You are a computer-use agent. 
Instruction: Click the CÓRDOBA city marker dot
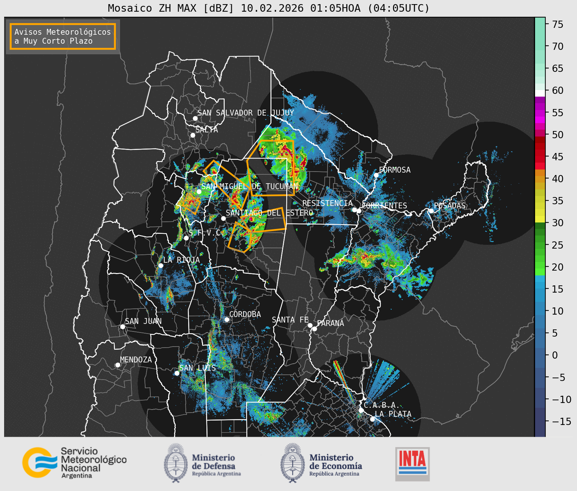[x=227, y=319]
